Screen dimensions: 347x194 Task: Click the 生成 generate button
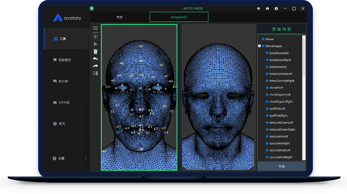tap(282, 166)
